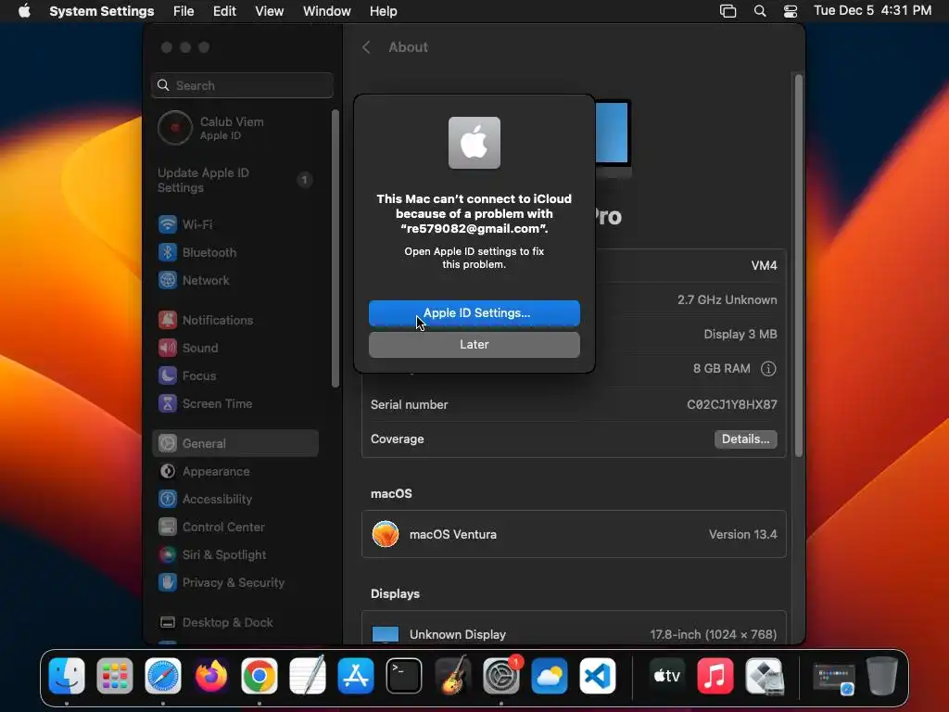This screenshot has height=712, width=949.
Task: Open the Window menu
Action: (327, 11)
